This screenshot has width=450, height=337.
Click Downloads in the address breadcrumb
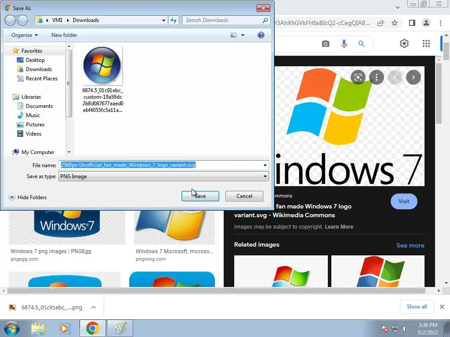(x=86, y=20)
